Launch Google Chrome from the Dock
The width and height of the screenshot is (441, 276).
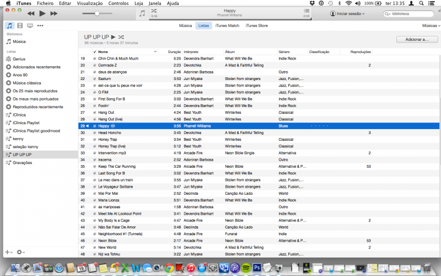169,268
